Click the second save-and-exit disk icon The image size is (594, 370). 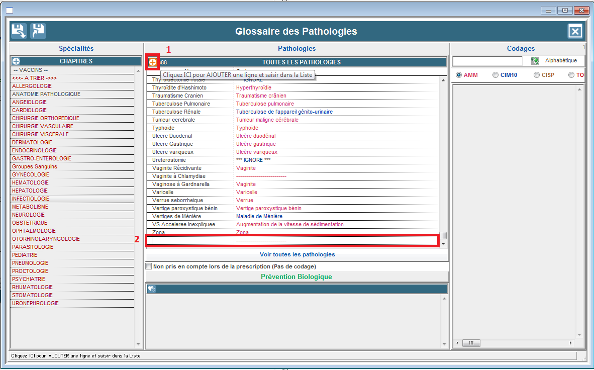[38, 31]
